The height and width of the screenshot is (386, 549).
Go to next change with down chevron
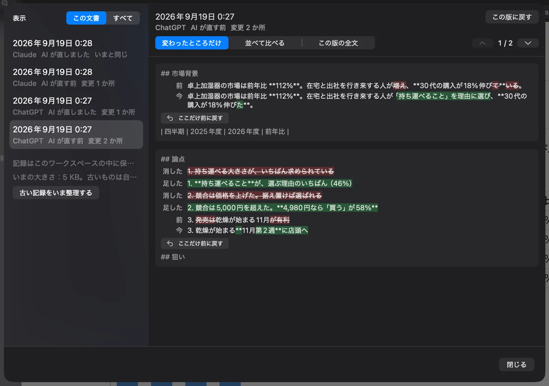(x=528, y=43)
